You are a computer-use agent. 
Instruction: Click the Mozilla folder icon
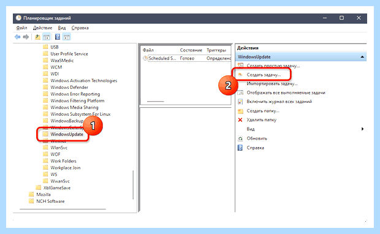pyautogui.click(x=31, y=194)
